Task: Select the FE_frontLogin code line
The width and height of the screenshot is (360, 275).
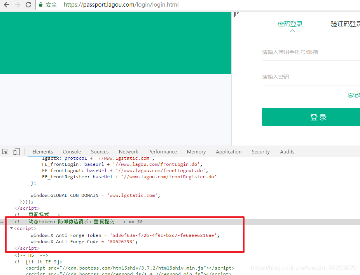Action: tap(122, 164)
